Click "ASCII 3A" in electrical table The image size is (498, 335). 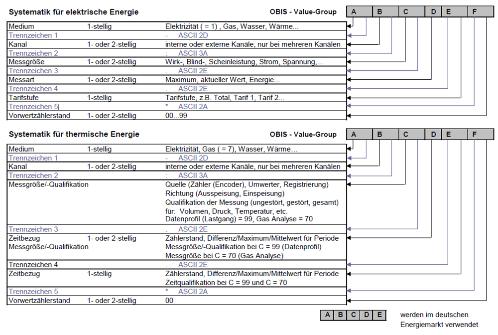(193, 53)
